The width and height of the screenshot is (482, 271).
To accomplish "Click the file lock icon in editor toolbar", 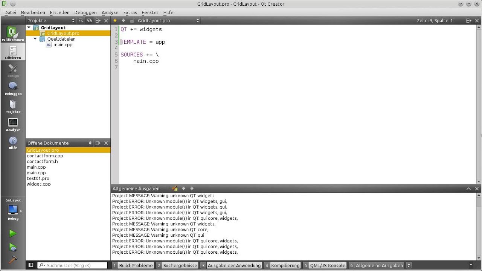I will click(x=132, y=21).
